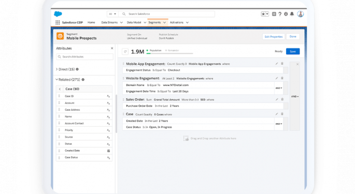355x194 pixels.
Task: Select the Name attribute row
Action: pyautogui.click(x=84, y=116)
